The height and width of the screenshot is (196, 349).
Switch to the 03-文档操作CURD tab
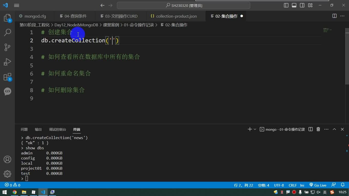click(x=119, y=16)
